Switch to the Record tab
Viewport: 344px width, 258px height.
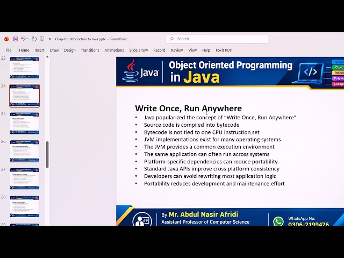point(159,50)
